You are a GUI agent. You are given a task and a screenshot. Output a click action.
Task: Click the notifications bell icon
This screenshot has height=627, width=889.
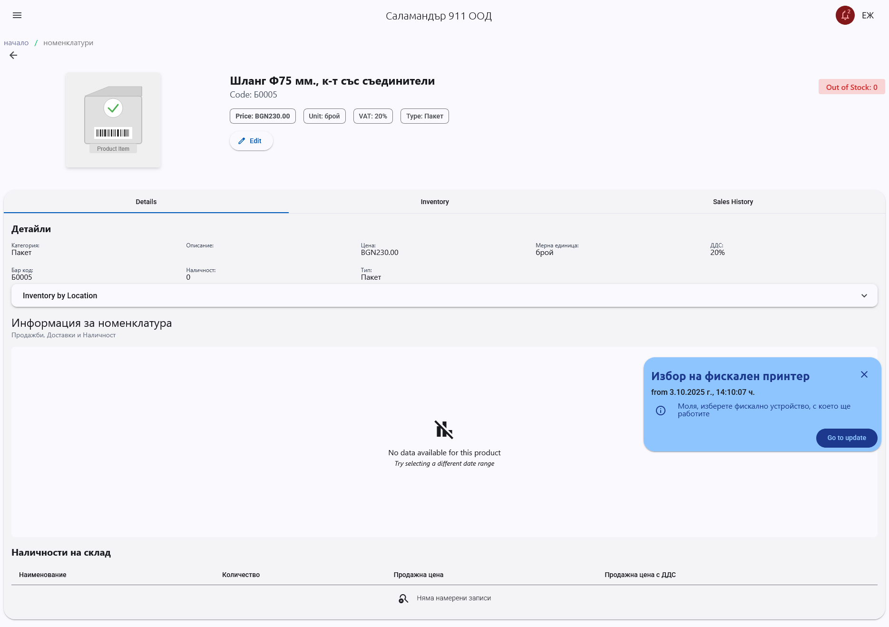[845, 15]
